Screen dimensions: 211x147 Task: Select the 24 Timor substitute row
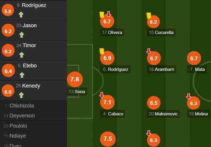tap(33, 50)
